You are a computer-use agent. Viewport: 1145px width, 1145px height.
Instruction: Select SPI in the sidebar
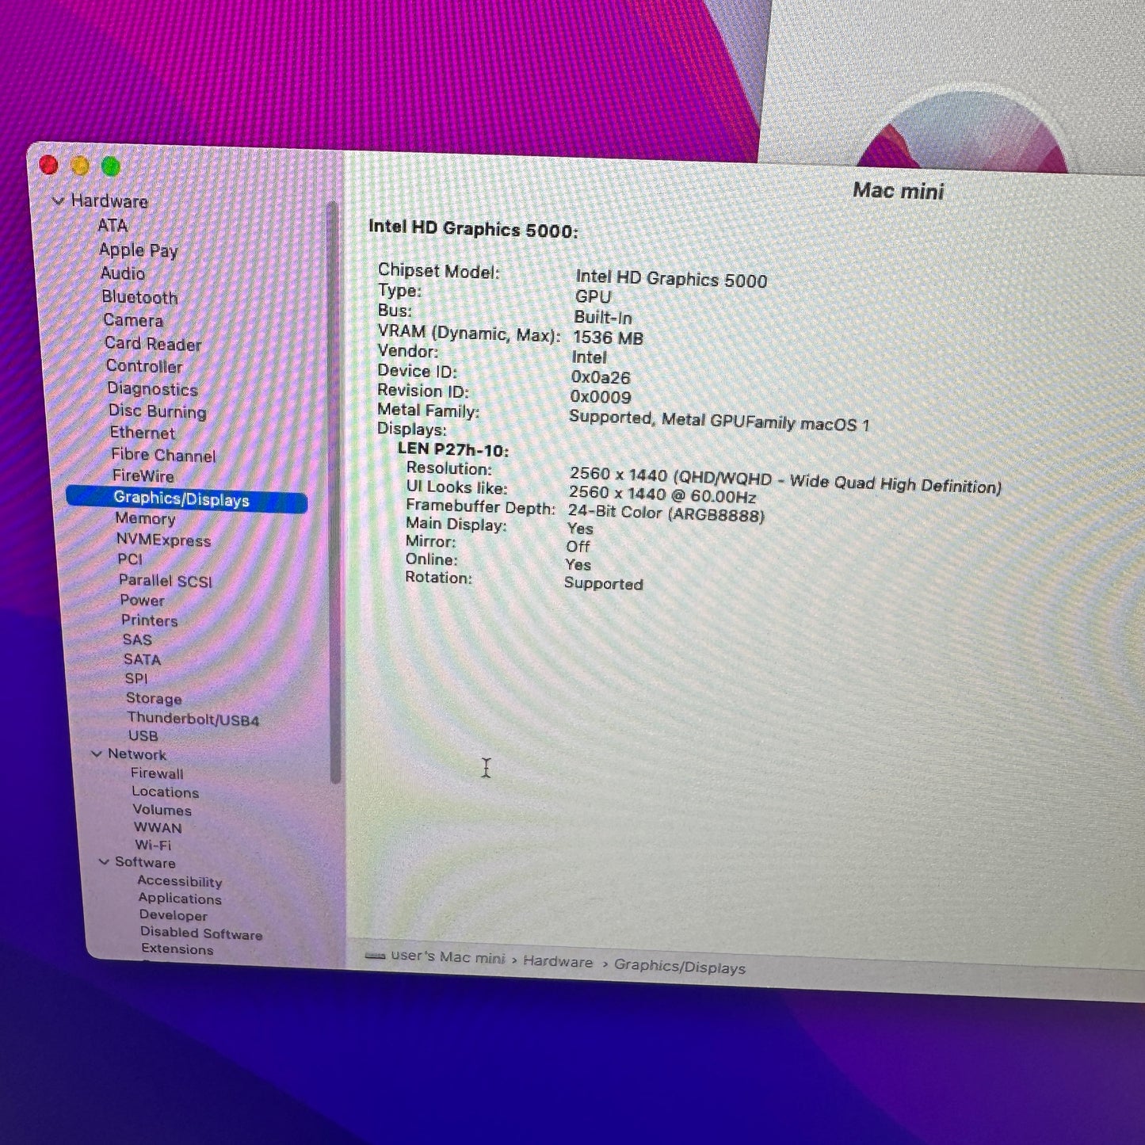[135, 678]
